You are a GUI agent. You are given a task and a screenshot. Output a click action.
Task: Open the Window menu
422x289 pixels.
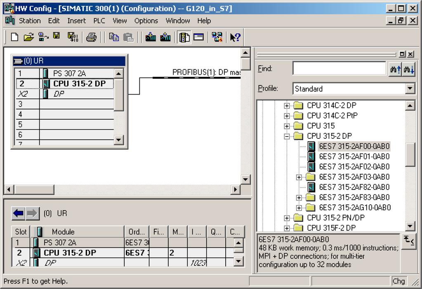coord(178,21)
